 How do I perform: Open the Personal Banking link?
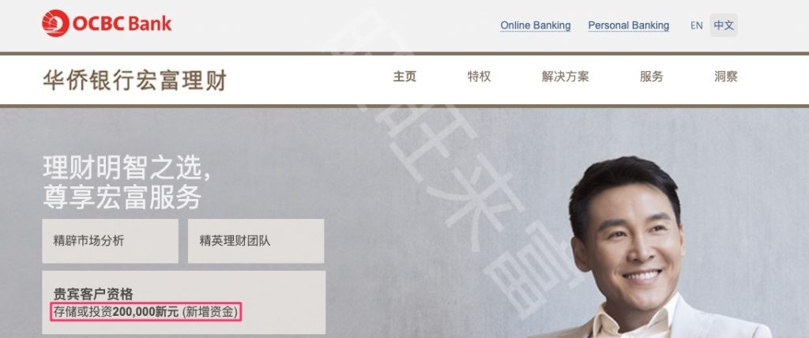[x=628, y=25]
